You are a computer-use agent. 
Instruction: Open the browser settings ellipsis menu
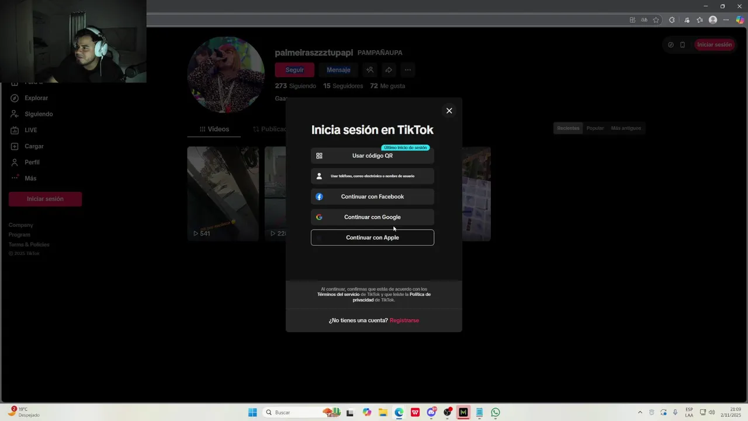(x=726, y=20)
